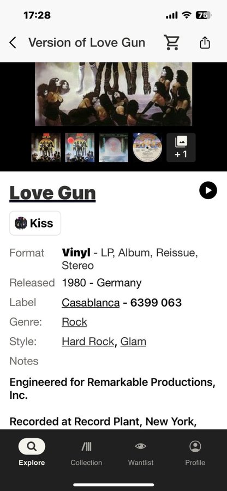Image resolution: width=227 pixels, height=491 pixels.
Task: Play the Love Gun album preview
Action: click(x=208, y=190)
